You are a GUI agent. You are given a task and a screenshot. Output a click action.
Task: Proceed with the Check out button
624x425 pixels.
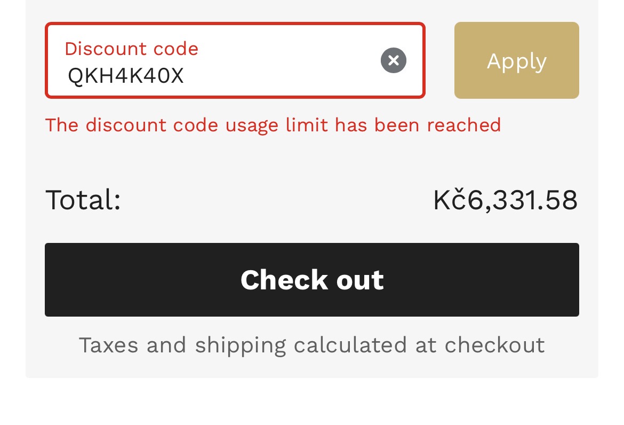tap(311, 280)
